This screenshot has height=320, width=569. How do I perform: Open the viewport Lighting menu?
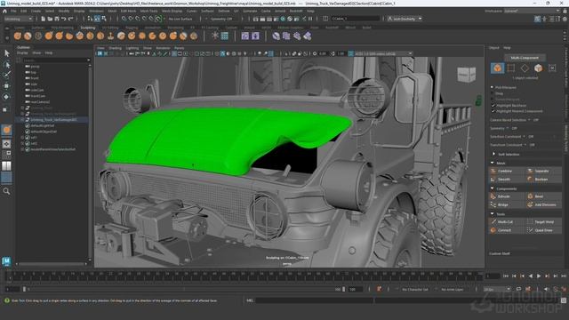click(132, 48)
